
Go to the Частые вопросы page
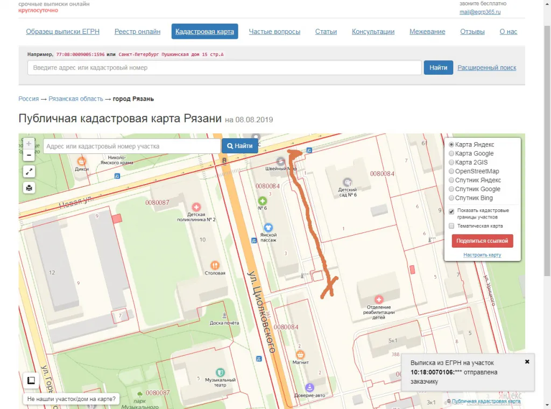tap(274, 31)
